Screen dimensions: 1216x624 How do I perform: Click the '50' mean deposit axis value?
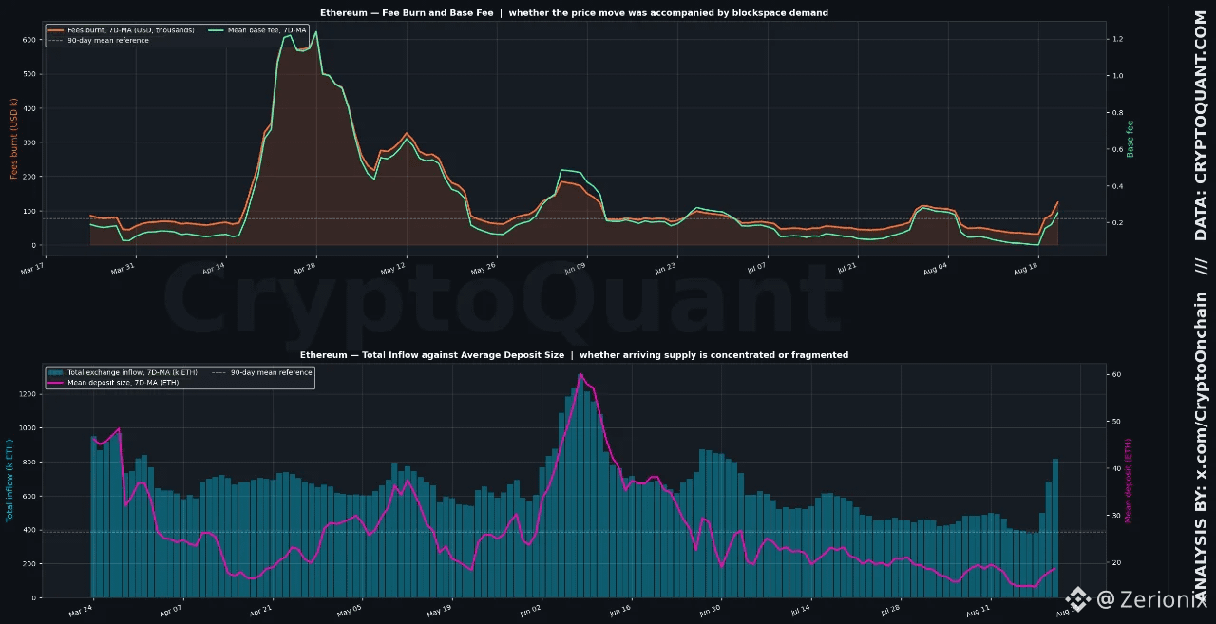[x=1117, y=422]
